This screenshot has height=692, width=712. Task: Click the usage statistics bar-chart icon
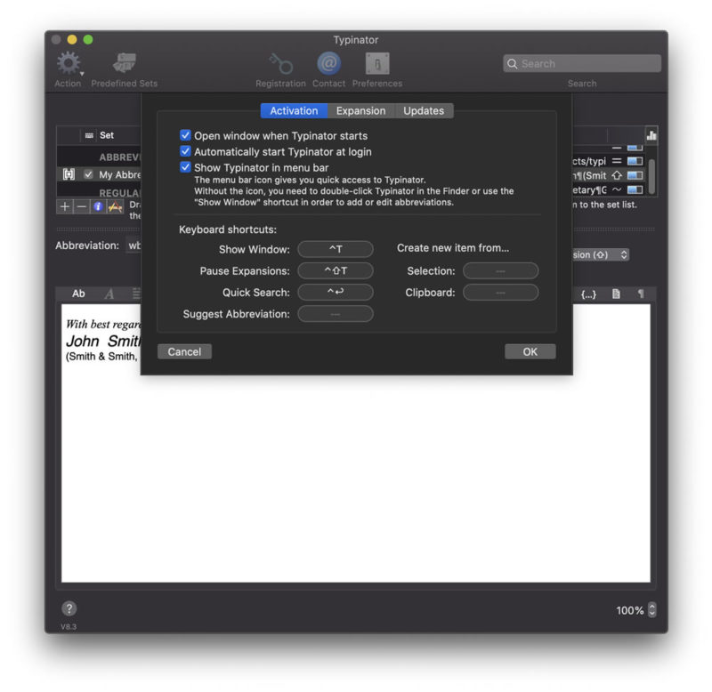[x=651, y=135]
